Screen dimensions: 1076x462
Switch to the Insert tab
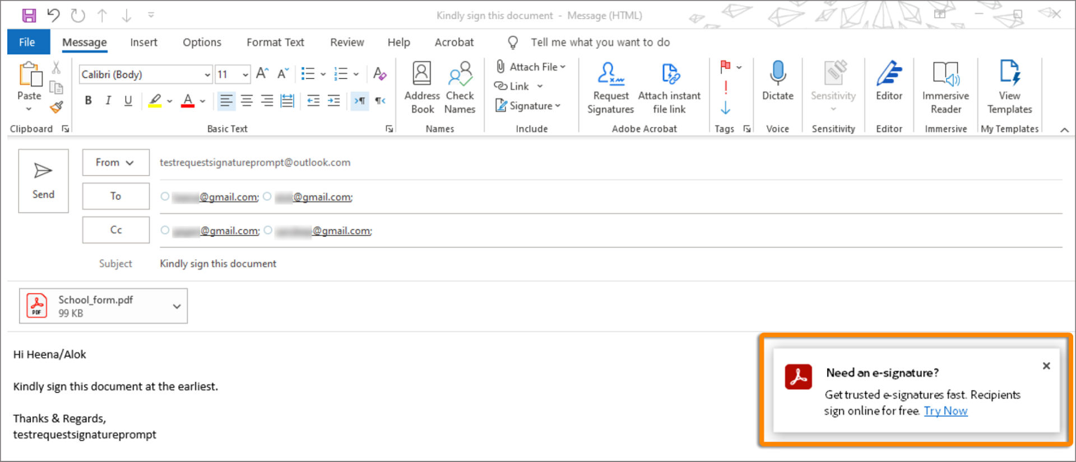[x=143, y=43]
